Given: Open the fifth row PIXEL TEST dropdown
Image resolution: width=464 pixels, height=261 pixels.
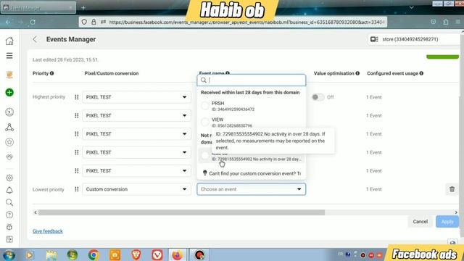Looking at the screenshot, I should coord(136,171).
